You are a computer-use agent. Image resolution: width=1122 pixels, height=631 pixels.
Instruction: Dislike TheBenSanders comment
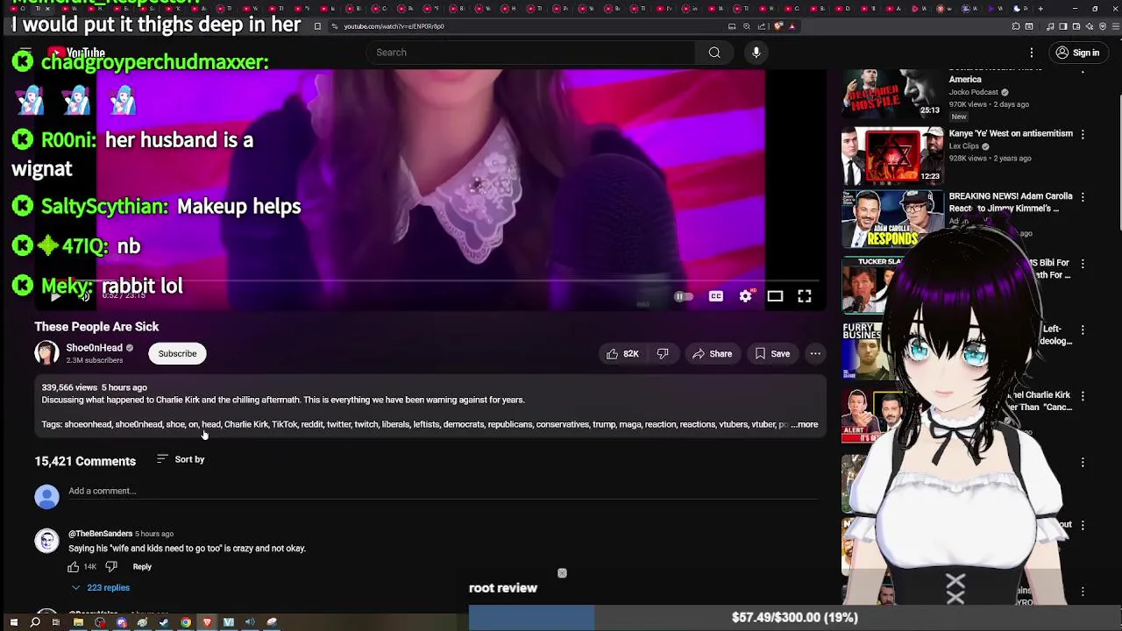pyautogui.click(x=111, y=567)
